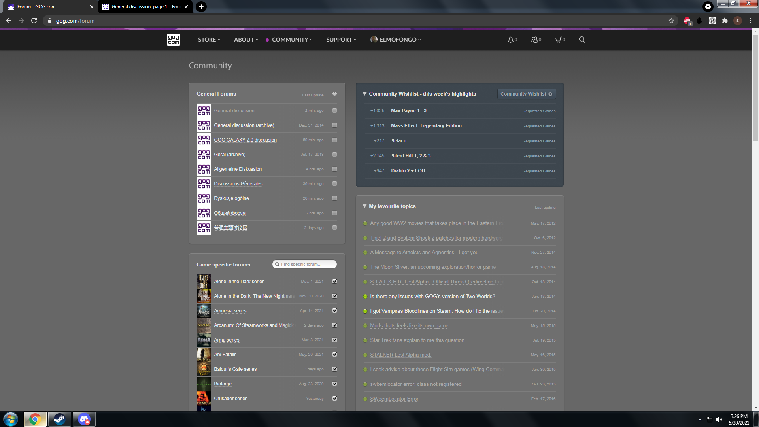Click the GOG.com logo in header
759x427 pixels.
click(x=173, y=40)
